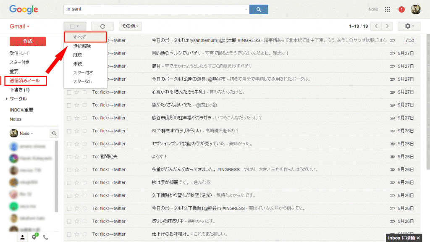Viewport: 430px width, 242px height.
Task: Check the box for SLで群馬 message
Action: pos(69,131)
